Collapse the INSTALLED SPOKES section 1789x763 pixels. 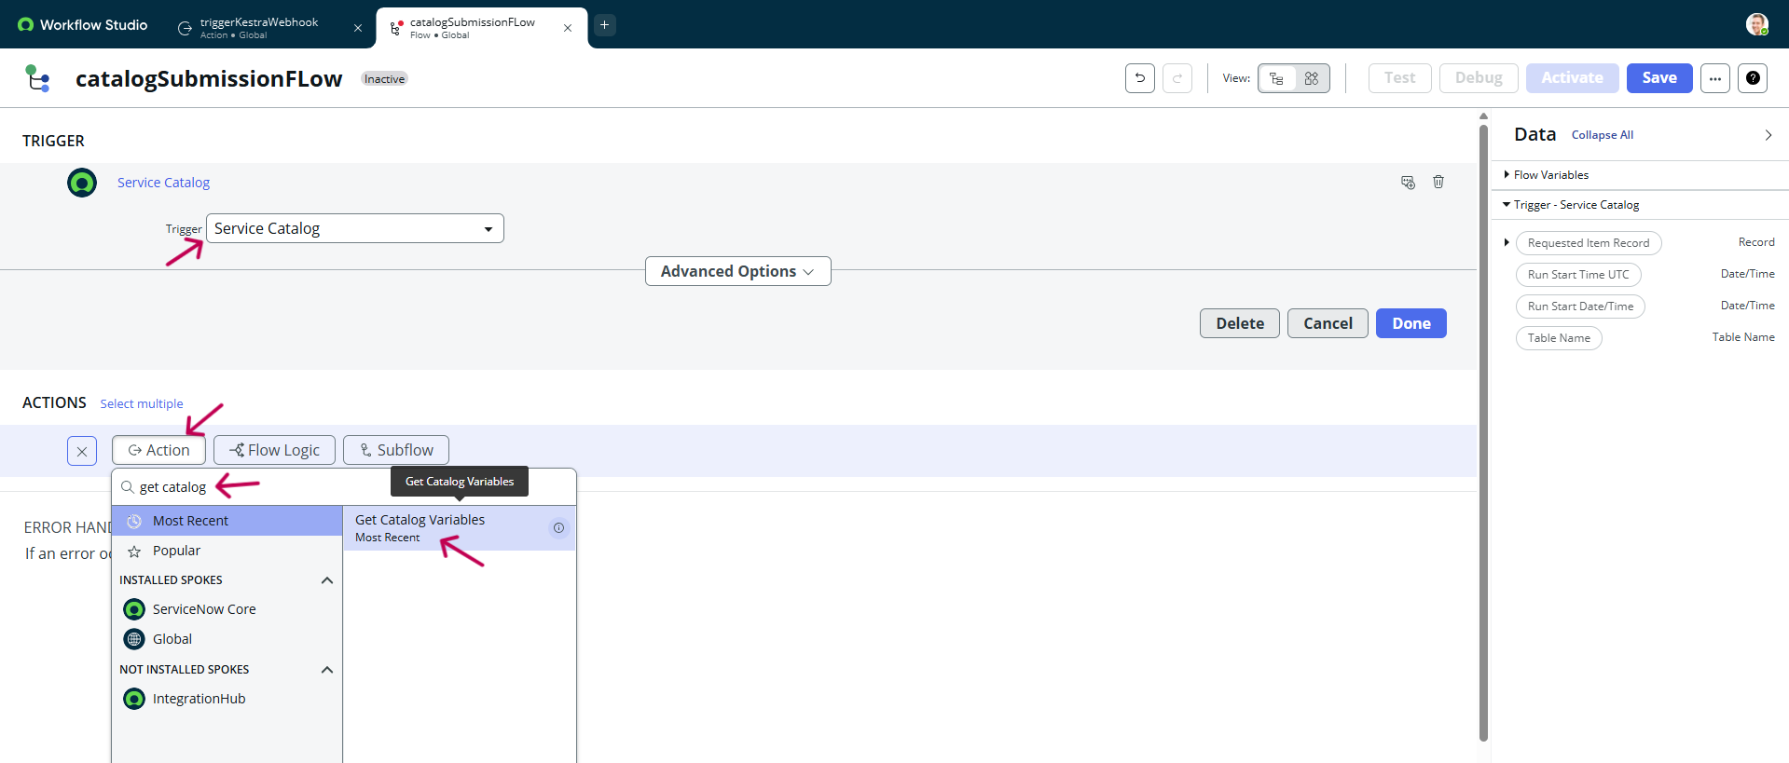click(x=327, y=580)
